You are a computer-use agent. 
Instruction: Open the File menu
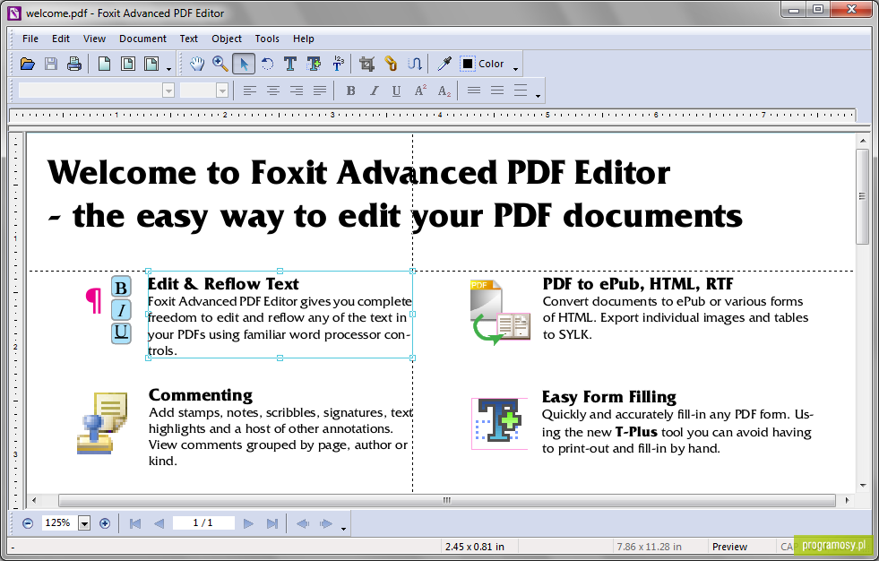[30, 39]
